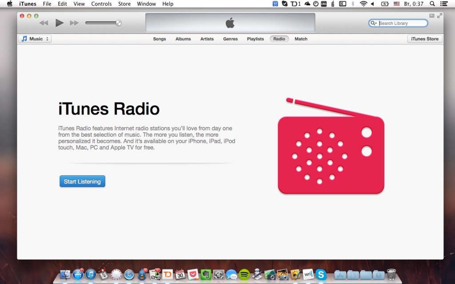Open the Apple menu
This screenshot has height=284, width=455.
point(10,4)
